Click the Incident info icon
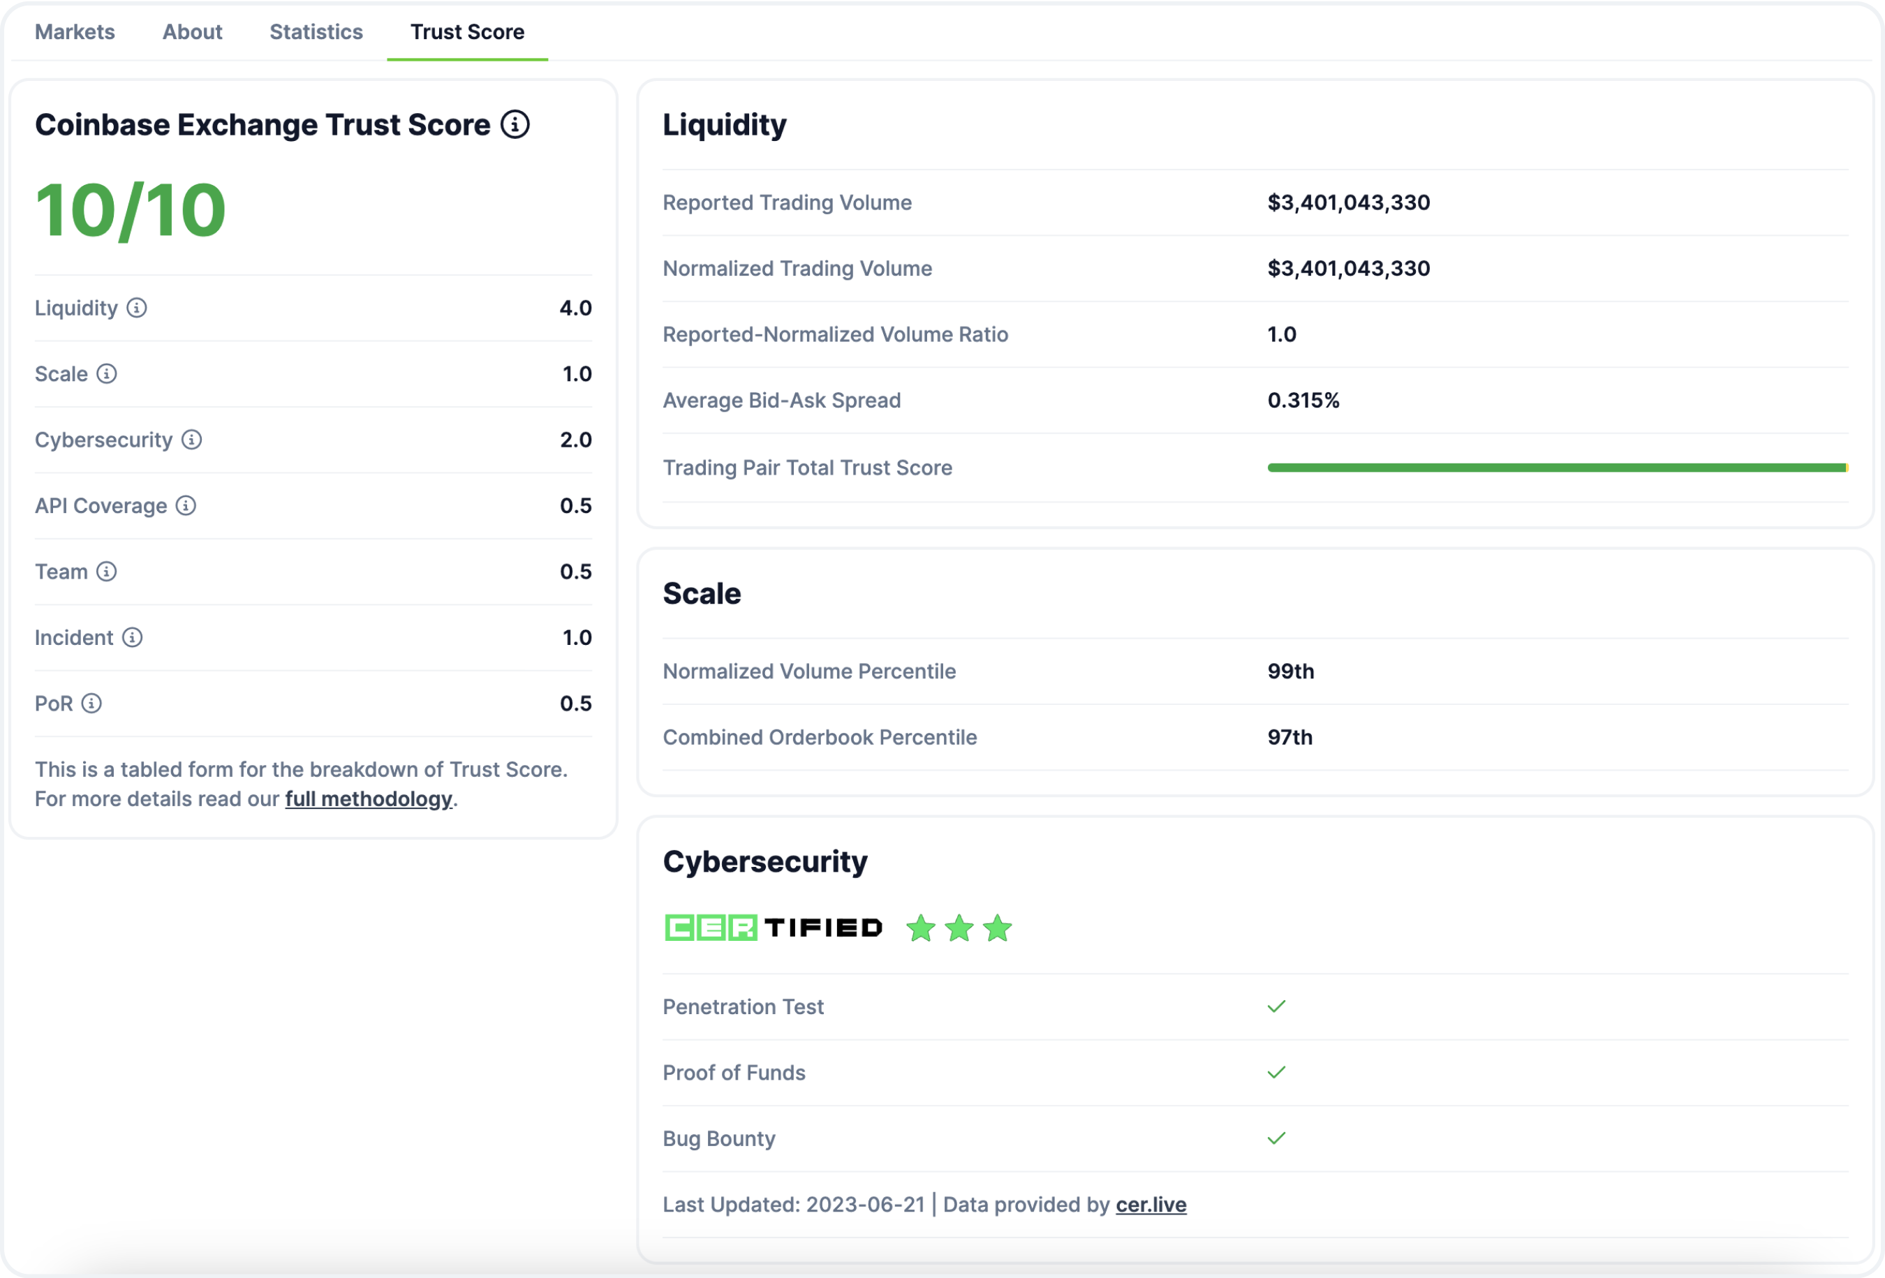 click(132, 637)
